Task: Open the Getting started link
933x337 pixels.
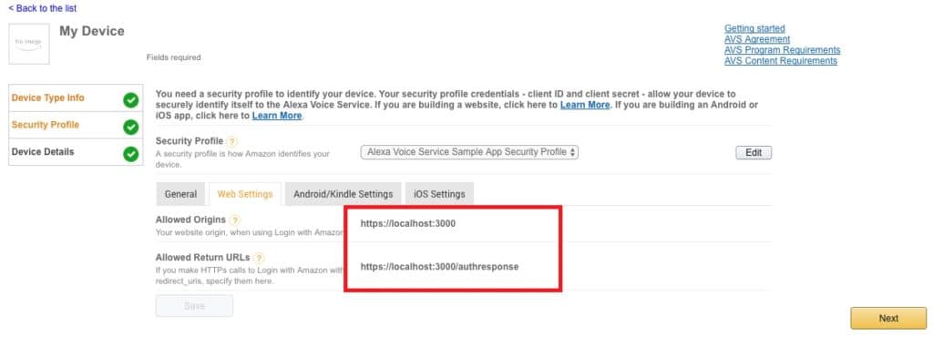Action: 754,28
